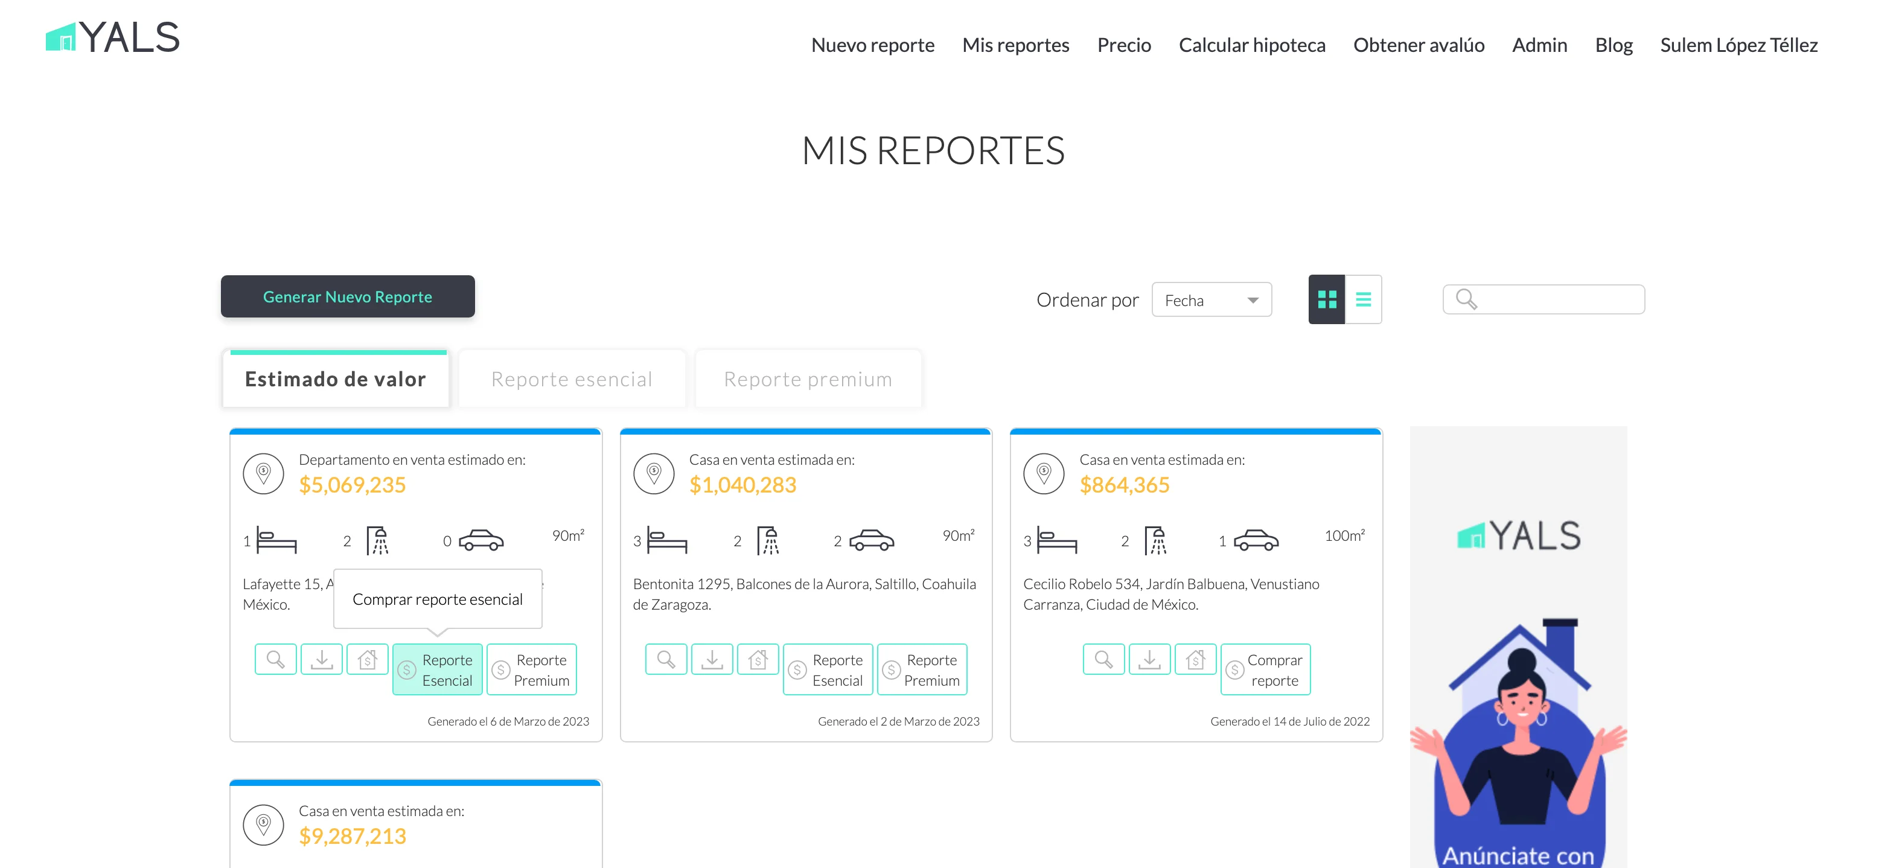Open the Blog page

pyautogui.click(x=1614, y=45)
